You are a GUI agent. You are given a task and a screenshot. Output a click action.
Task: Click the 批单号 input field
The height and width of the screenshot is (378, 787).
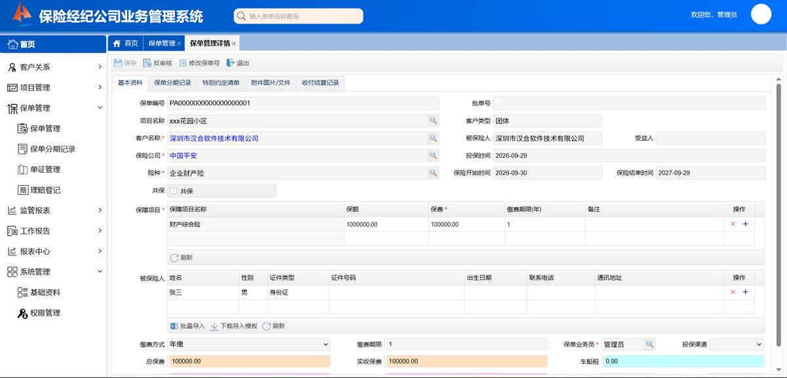629,103
